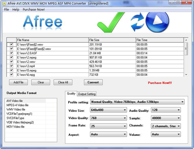Viewport: 194px width, 149px height.
Task: Open the Video Size dropdown
Action: coord(109,110)
